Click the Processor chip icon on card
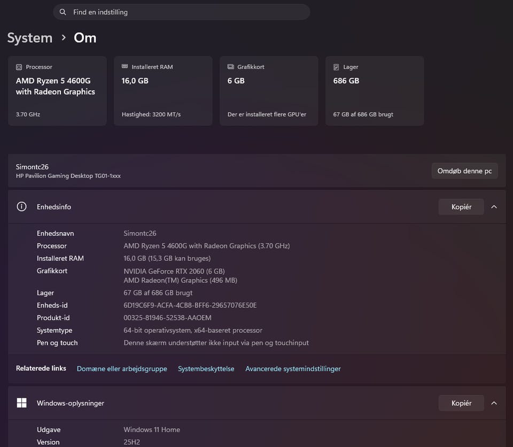Image resolution: width=513 pixels, height=447 pixels. [19, 67]
